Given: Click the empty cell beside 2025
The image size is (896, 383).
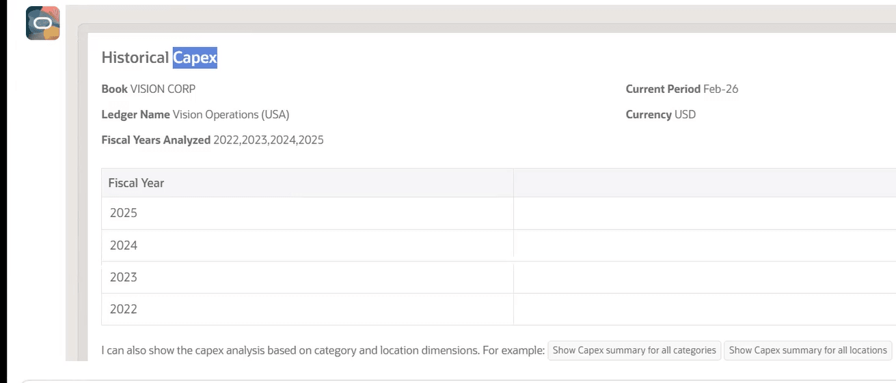Looking at the screenshot, I should pos(705,213).
